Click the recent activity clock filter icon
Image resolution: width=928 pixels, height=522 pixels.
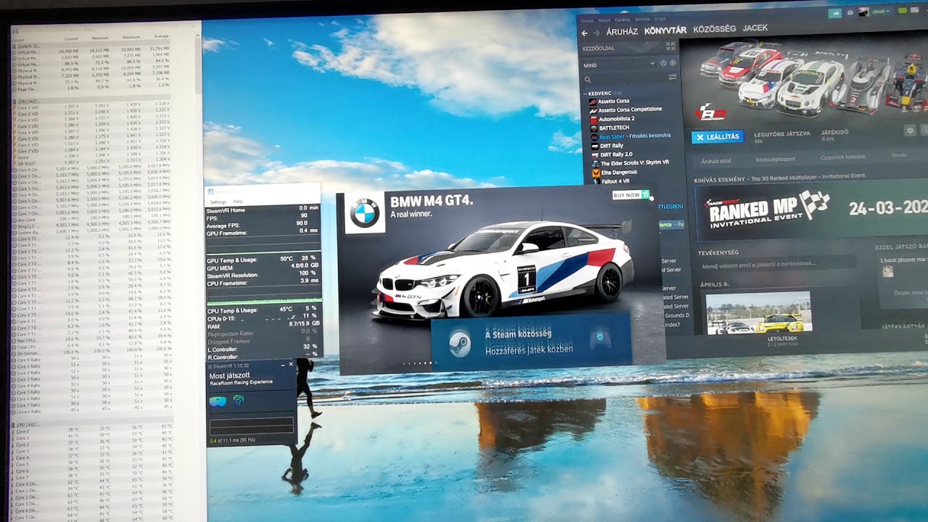click(x=663, y=64)
